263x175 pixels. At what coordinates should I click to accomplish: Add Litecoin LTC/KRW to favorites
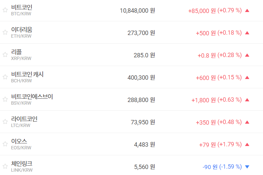[5, 122]
